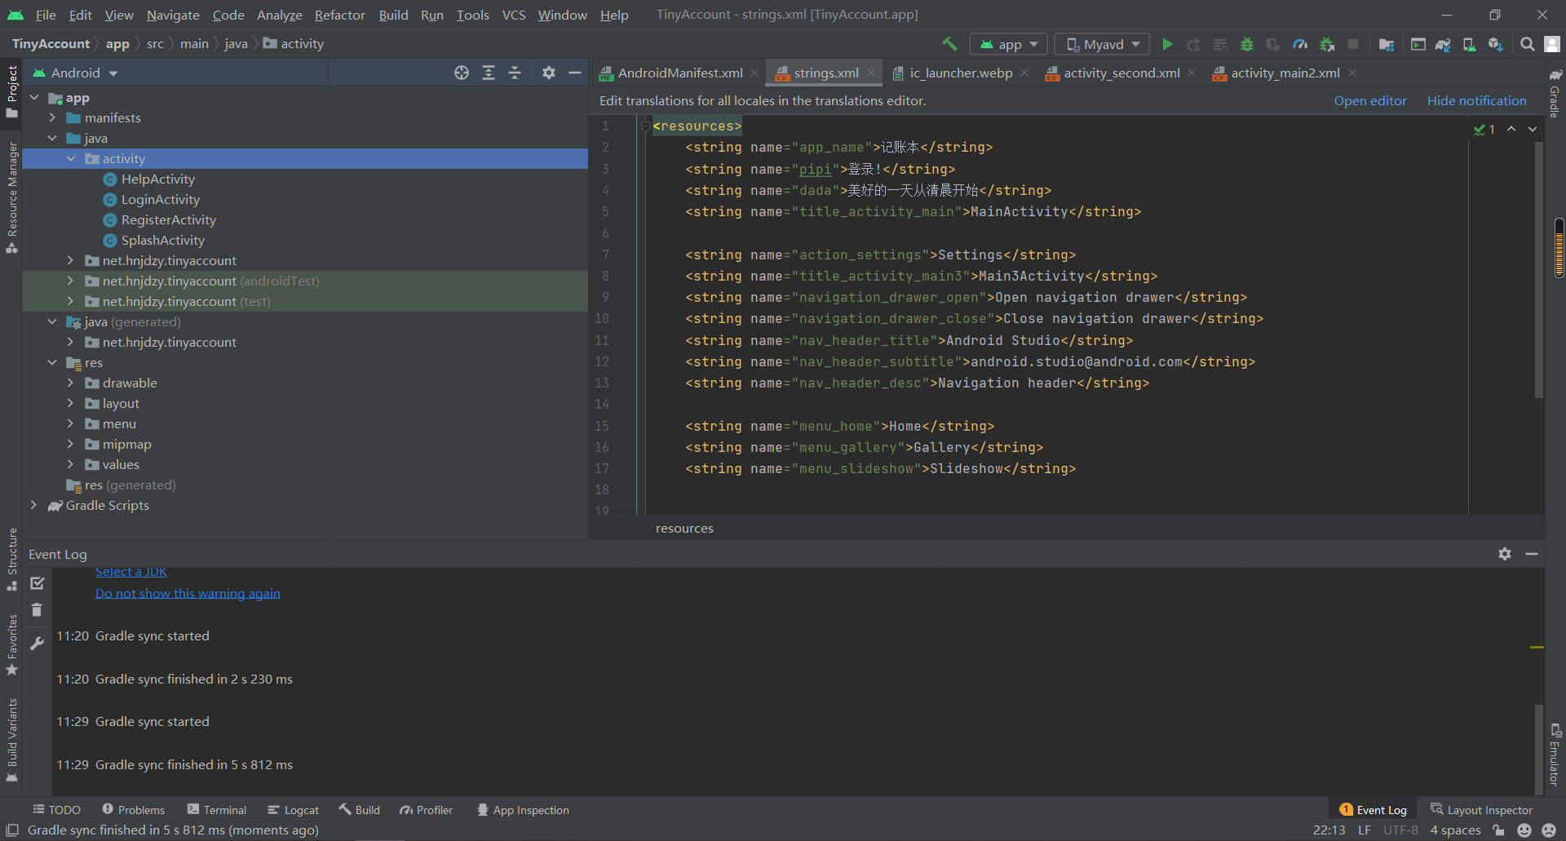Click the Search Everywhere magnifier icon
This screenshot has height=841, width=1566.
coord(1527,44)
